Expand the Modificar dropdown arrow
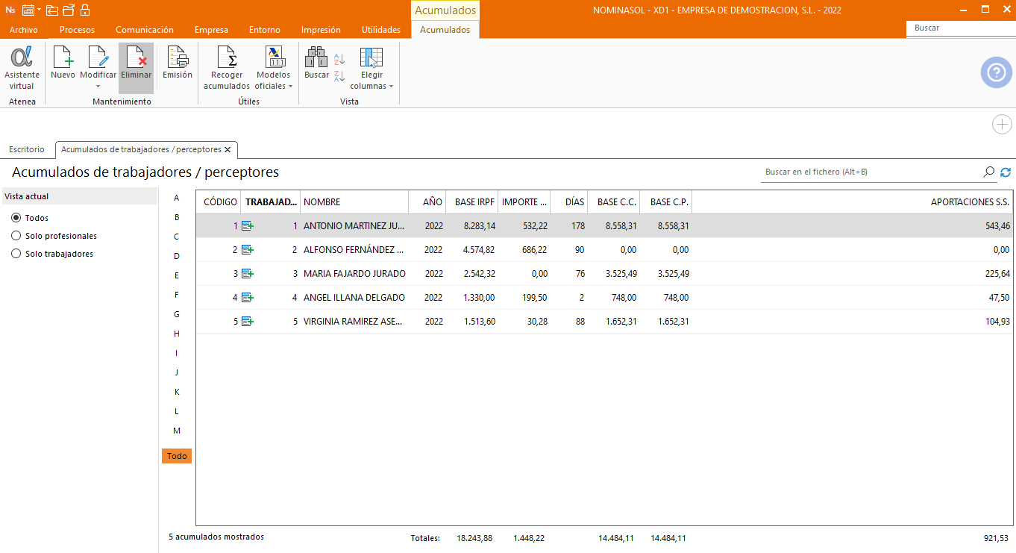Screen dimensions: 1016x553 (x=98, y=87)
